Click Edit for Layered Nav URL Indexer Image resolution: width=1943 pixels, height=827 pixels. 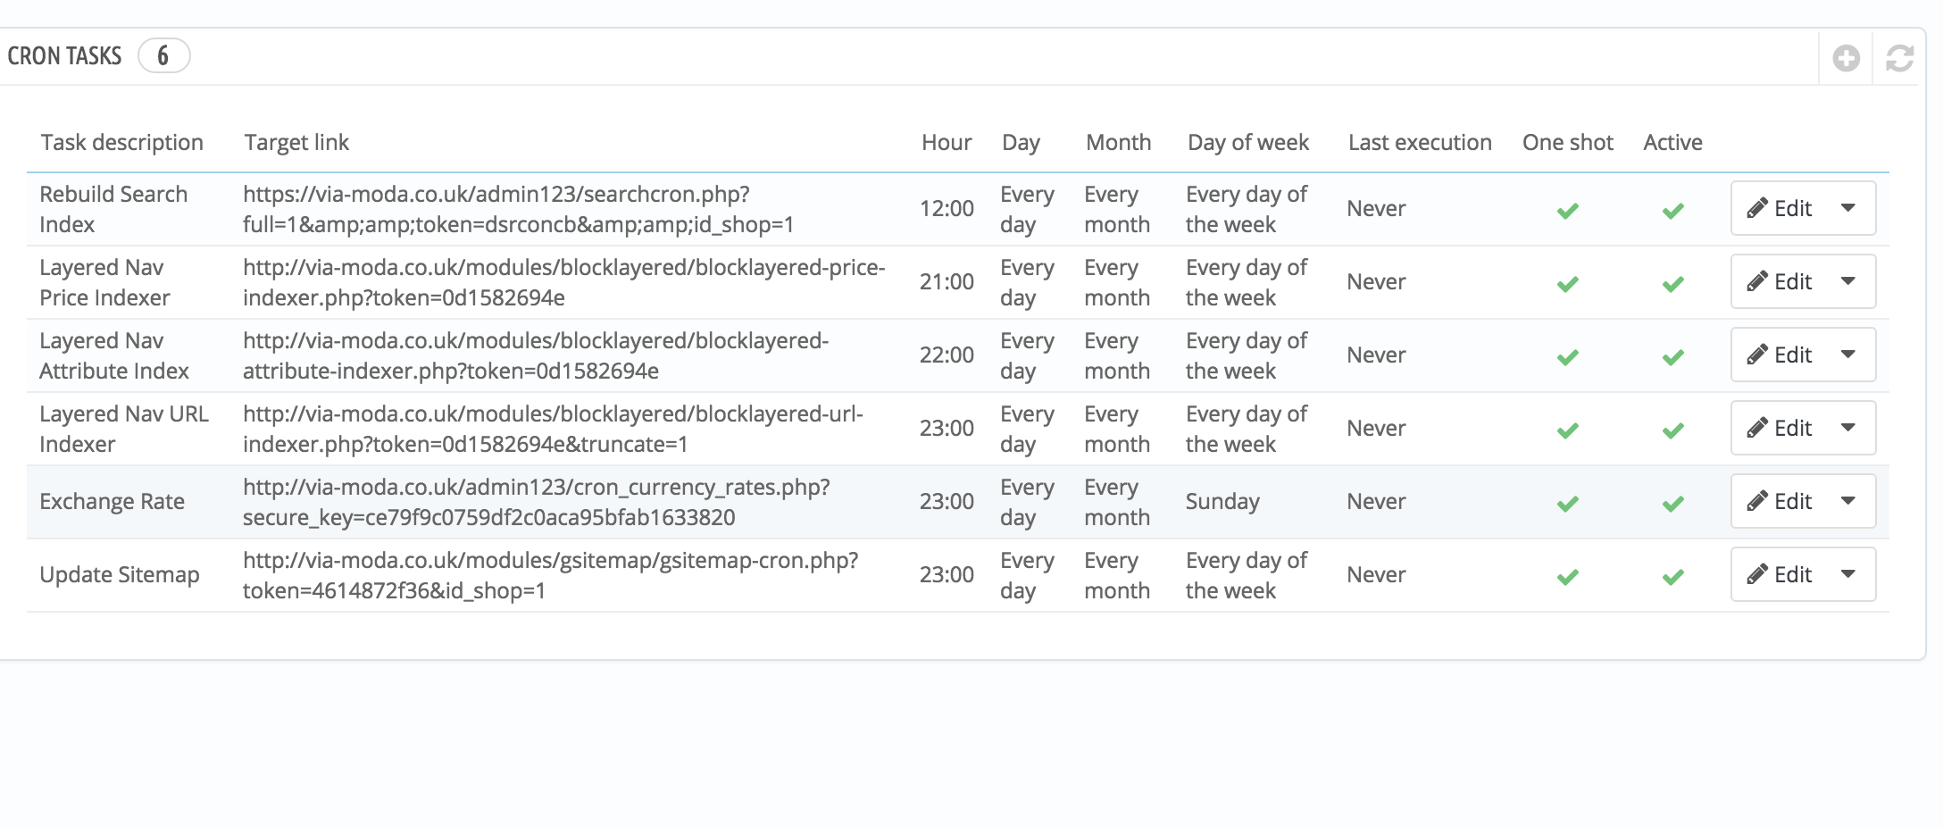point(1780,428)
